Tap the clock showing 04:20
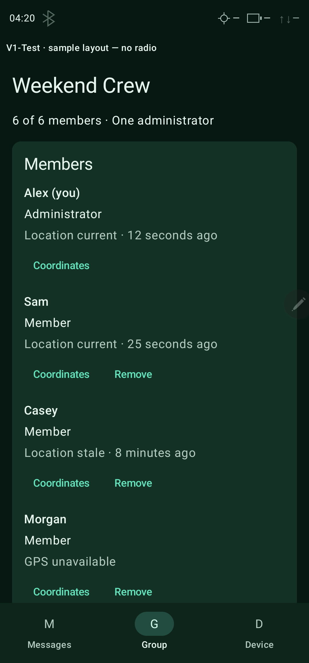 coord(22,18)
